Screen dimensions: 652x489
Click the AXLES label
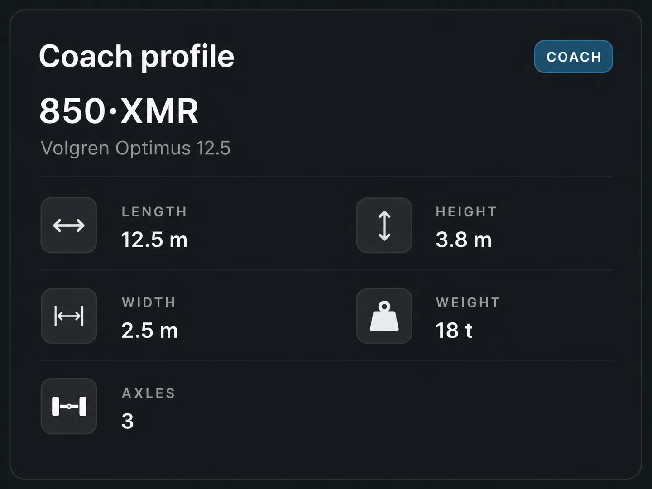(x=149, y=393)
